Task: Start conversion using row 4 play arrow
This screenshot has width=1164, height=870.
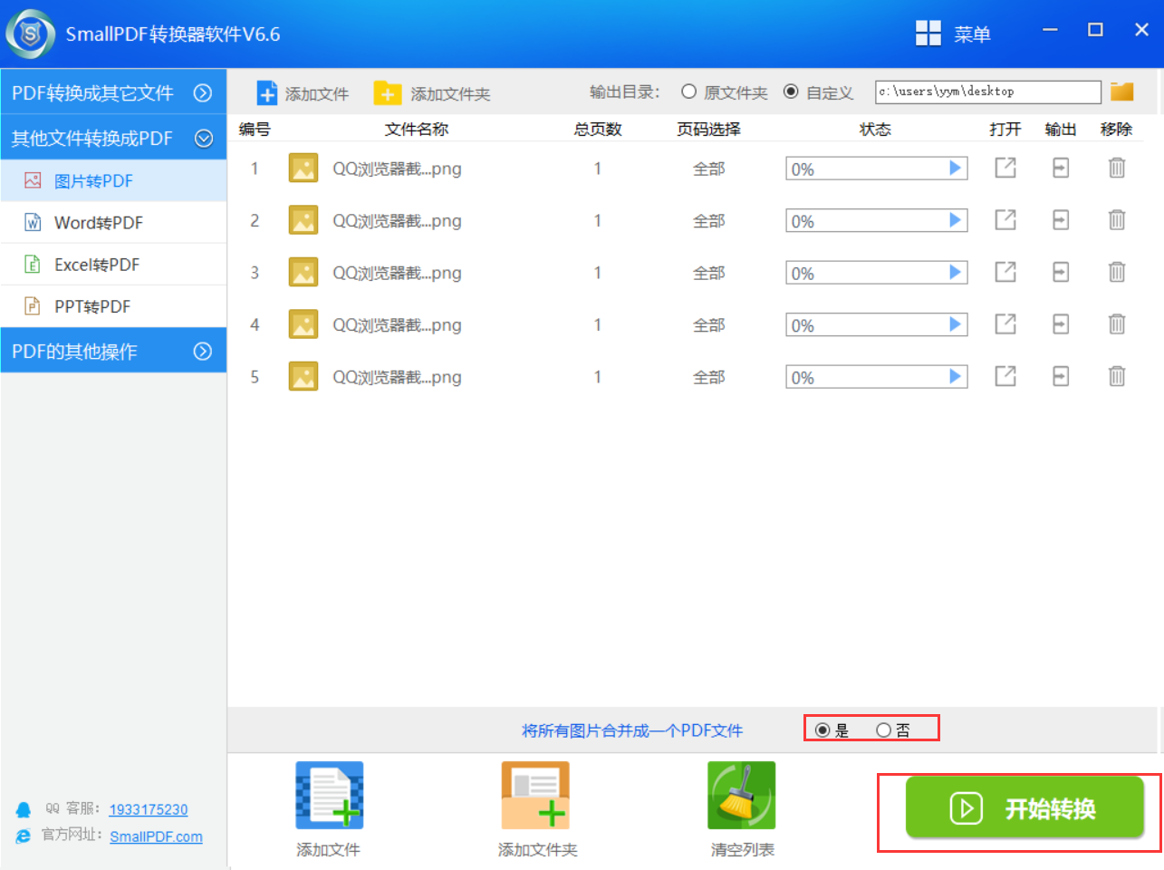Action: coord(955,324)
